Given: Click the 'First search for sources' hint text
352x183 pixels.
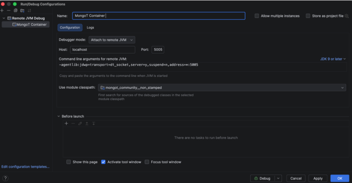Looking at the screenshot, I should [146, 97].
